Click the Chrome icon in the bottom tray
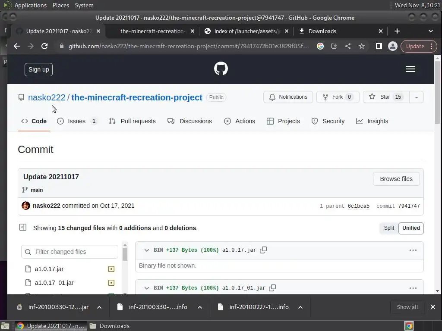 click(x=409, y=326)
